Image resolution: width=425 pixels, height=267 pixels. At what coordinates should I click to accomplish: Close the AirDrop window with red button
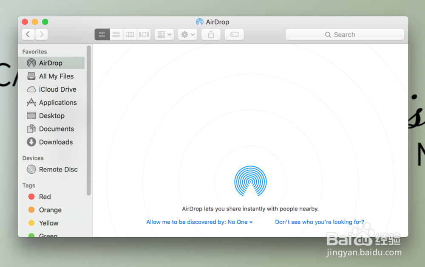point(25,22)
